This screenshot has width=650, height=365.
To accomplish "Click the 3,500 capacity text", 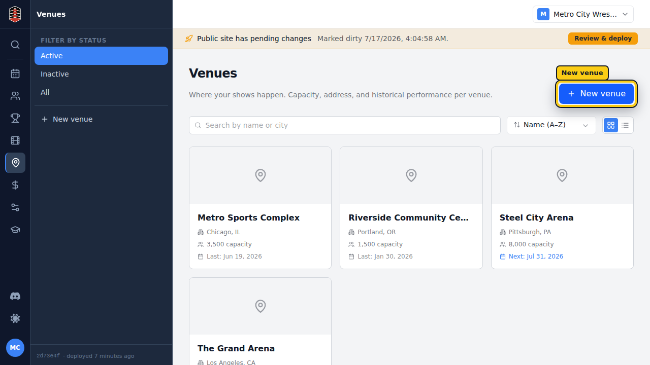I will pyautogui.click(x=229, y=244).
